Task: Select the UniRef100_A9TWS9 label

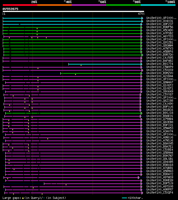Action: 160,177
